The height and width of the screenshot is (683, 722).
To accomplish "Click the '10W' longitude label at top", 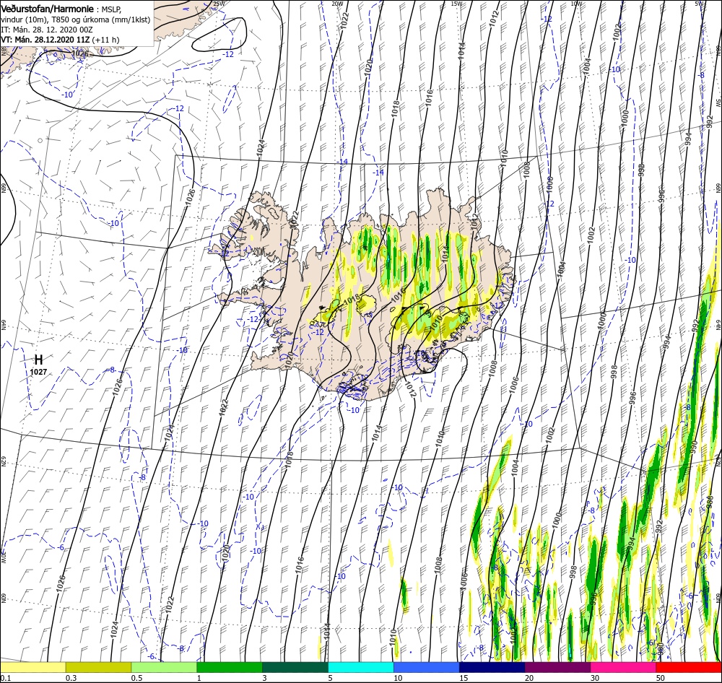I will [x=576, y=3].
